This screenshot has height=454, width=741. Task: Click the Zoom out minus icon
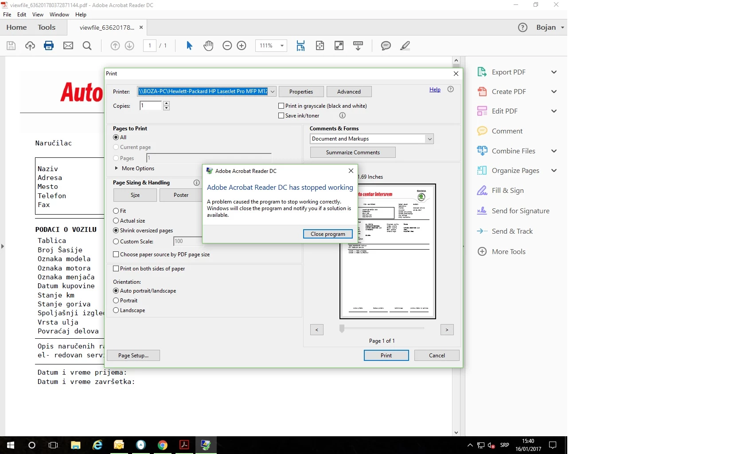227,46
